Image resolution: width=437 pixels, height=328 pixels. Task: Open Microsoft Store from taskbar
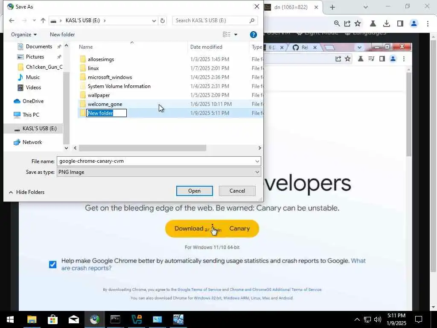click(x=52, y=319)
